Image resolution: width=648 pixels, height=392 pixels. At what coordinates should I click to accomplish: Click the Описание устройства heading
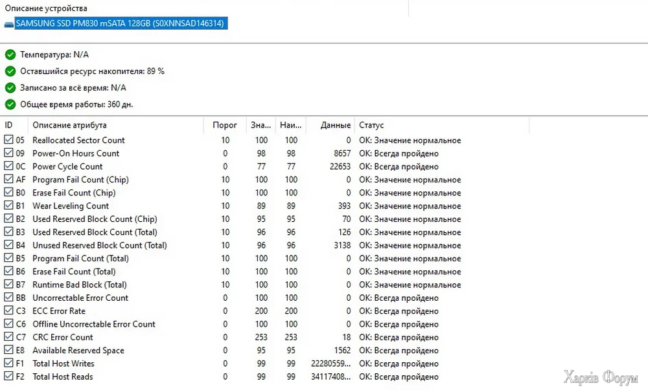[46, 8]
